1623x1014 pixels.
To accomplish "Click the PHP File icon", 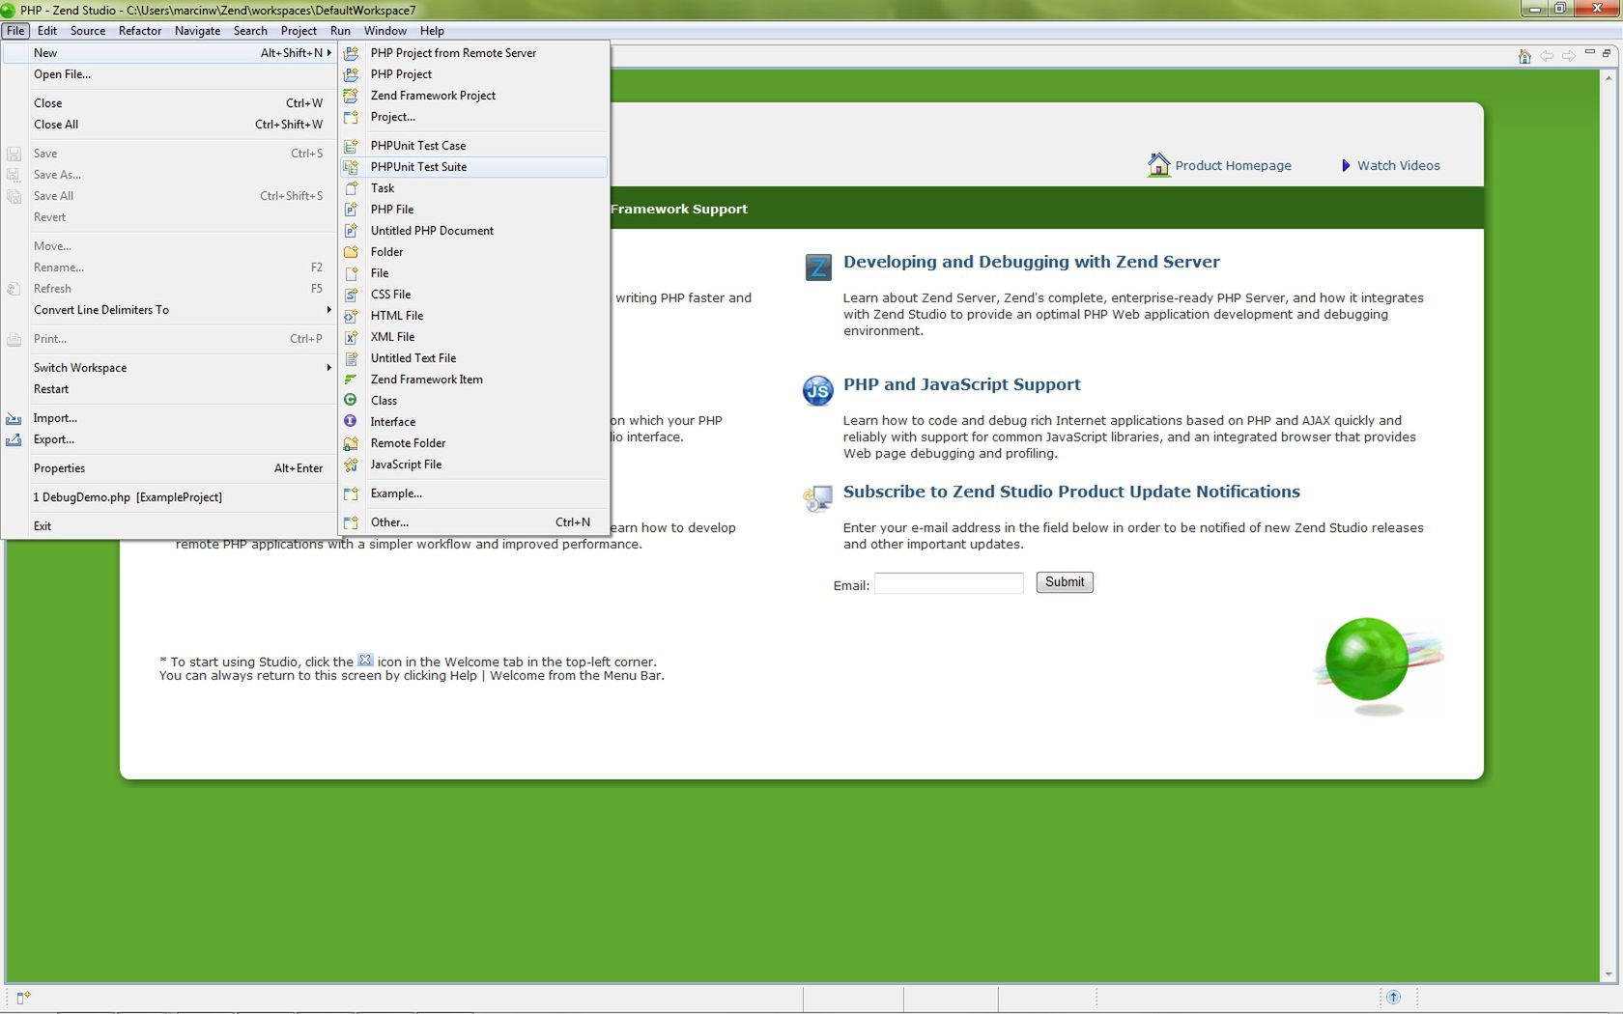I will [352, 210].
